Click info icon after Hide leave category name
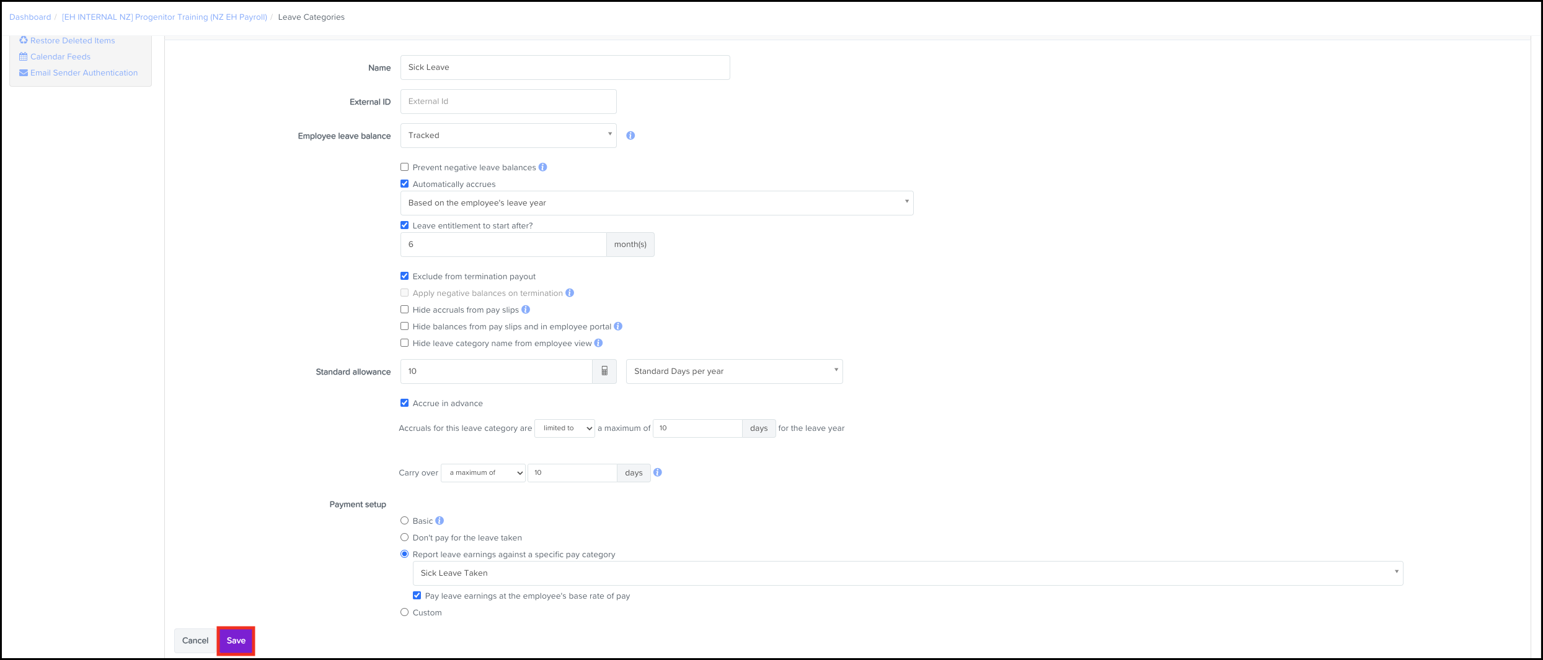 pyautogui.click(x=598, y=343)
